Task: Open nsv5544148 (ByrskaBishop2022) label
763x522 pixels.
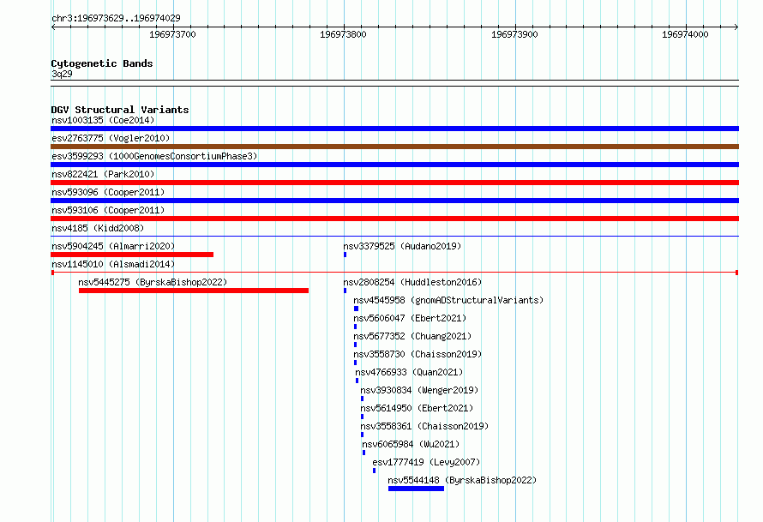Action: pyautogui.click(x=462, y=480)
